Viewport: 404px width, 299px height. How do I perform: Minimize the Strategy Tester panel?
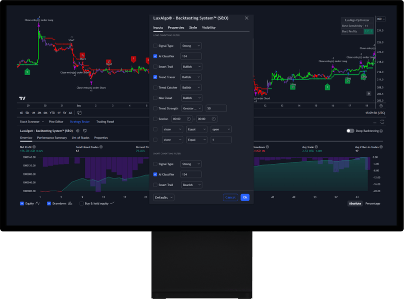(x=375, y=122)
